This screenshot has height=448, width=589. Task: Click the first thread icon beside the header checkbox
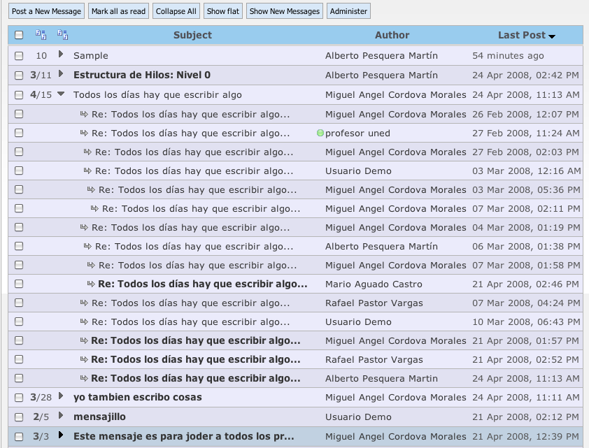[41, 35]
